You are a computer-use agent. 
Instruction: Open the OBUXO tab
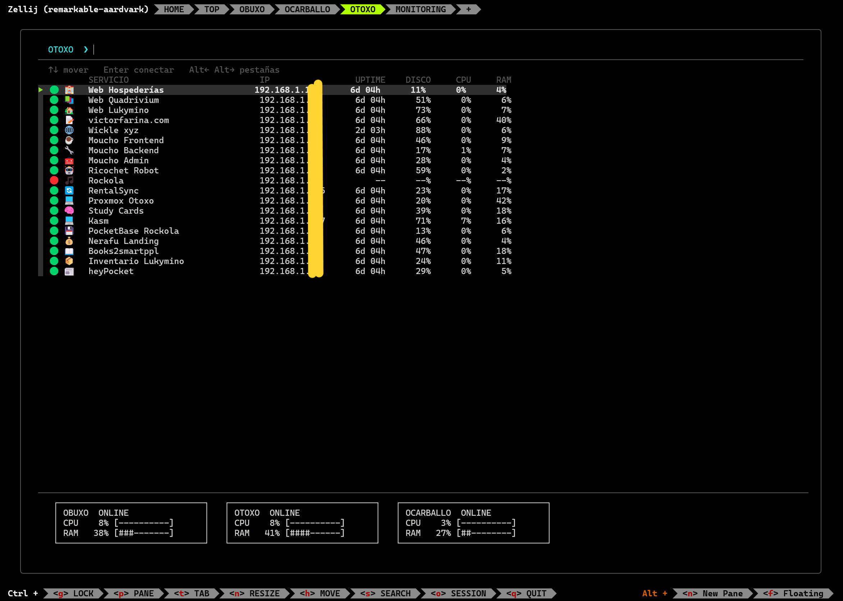click(252, 9)
